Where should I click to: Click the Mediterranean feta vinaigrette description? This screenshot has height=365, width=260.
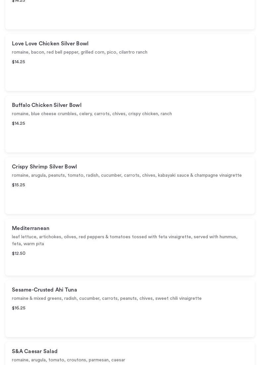[125, 240]
